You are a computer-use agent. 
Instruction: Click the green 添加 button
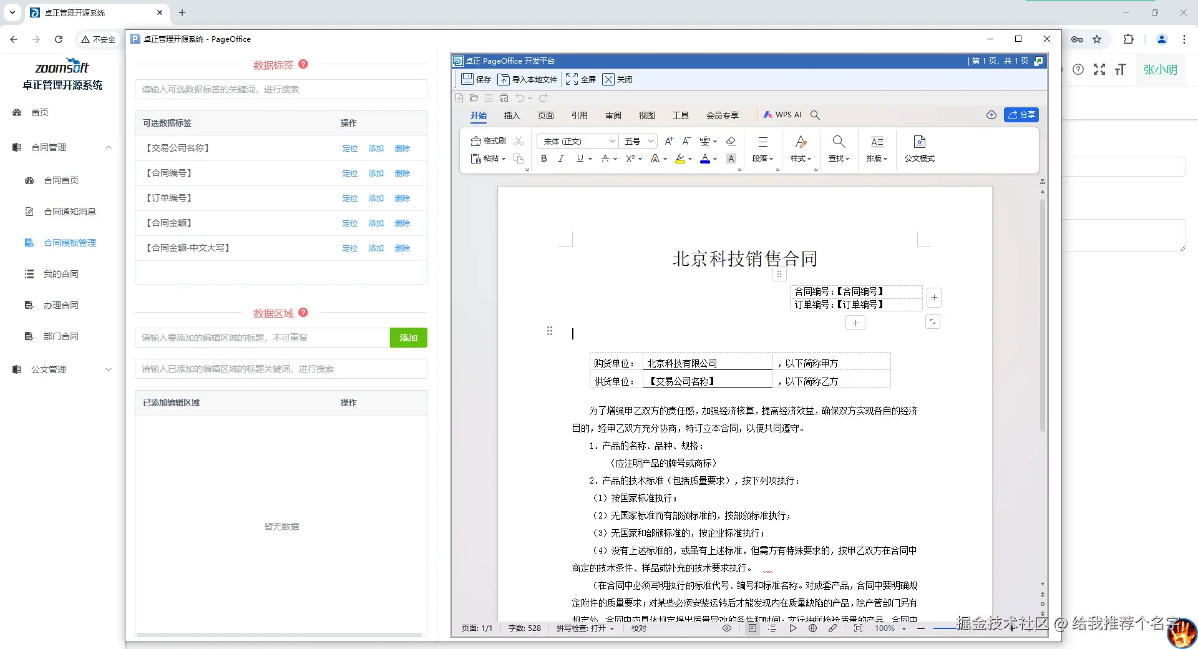[x=409, y=338]
